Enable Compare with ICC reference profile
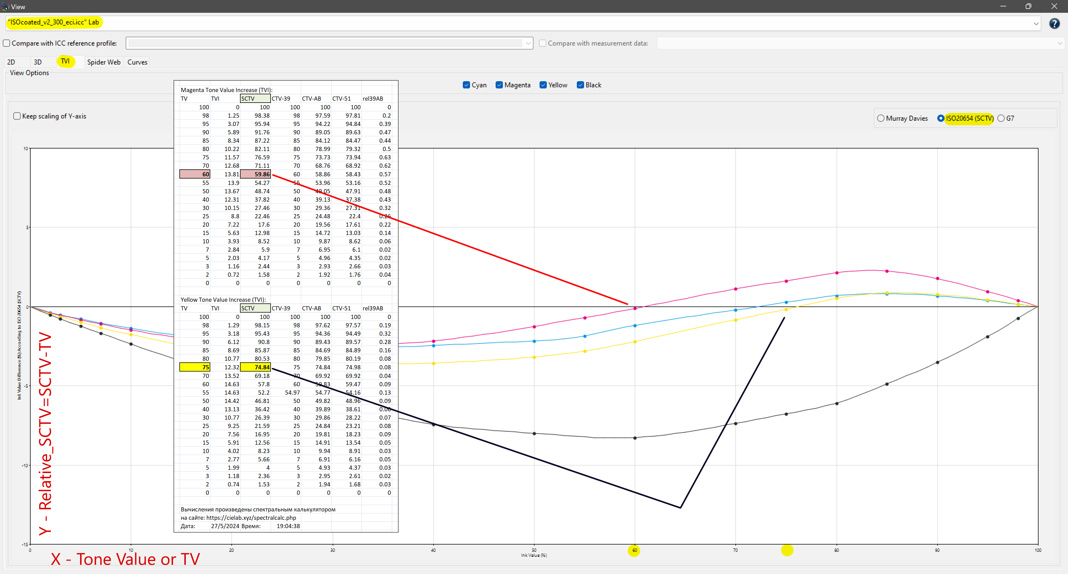 pyautogui.click(x=7, y=43)
